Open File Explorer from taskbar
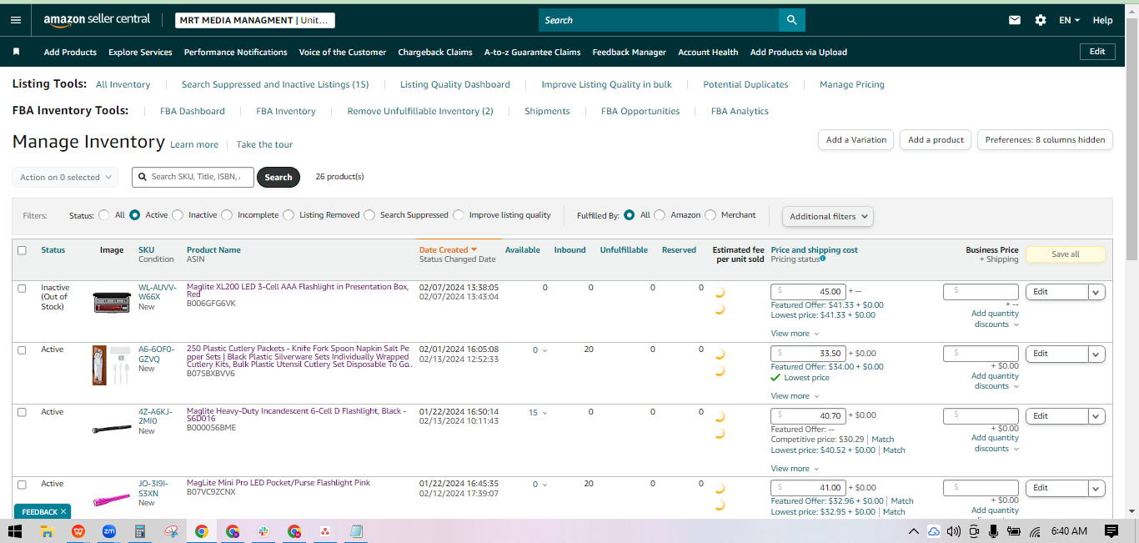Screen dimensions: 1139x543 click(48, 531)
